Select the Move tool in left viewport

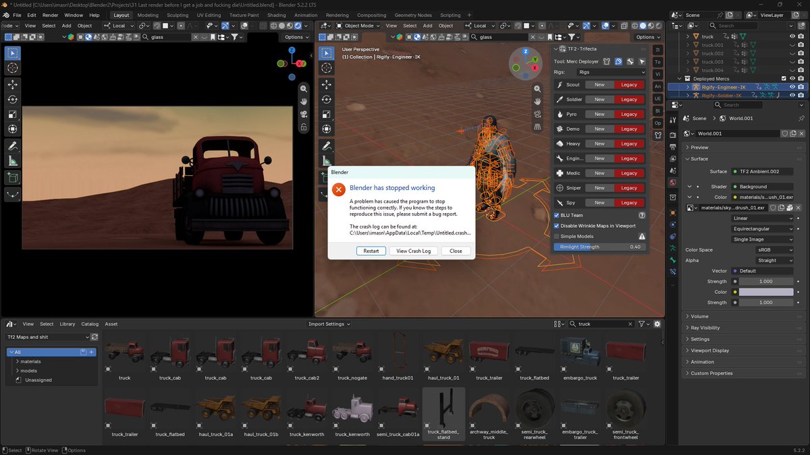13,84
